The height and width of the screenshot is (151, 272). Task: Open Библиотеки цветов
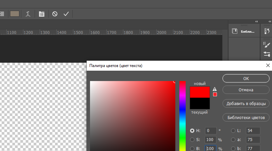pos(246,118)
